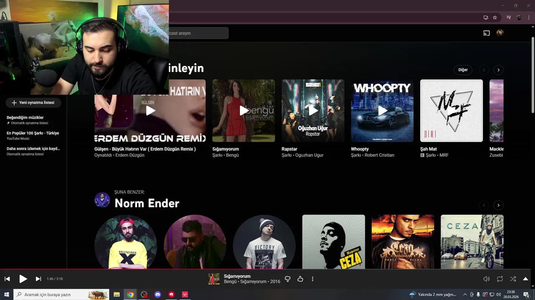Viewport: 535px width, 300px height.
Task: Open Erdem Düzgün artist link
Action: tap(130, 155)
